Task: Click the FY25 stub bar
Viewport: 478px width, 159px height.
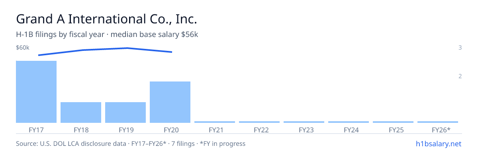Action: pos(393,122)
